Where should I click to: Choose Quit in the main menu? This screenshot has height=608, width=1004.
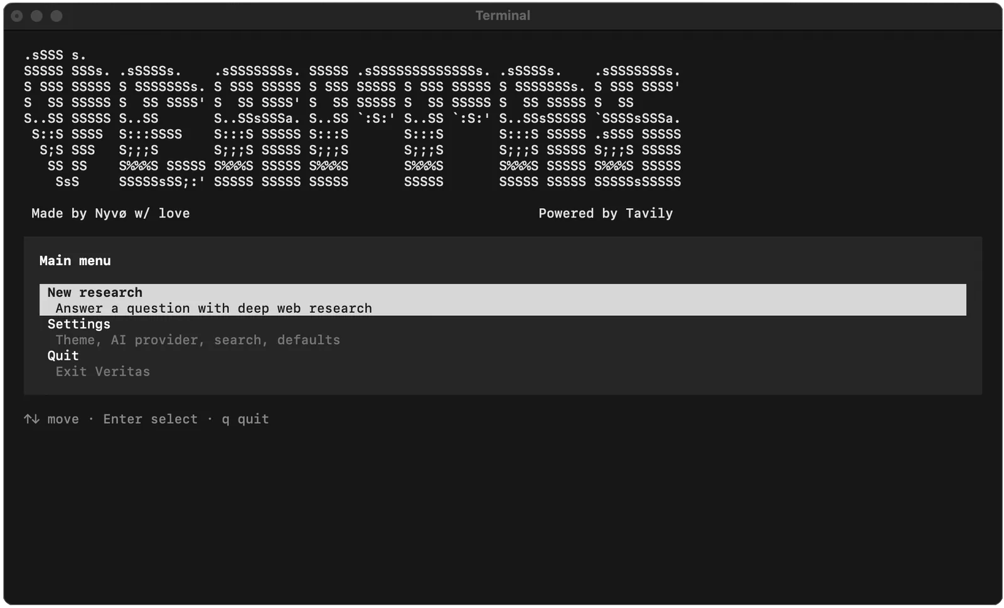63,355
